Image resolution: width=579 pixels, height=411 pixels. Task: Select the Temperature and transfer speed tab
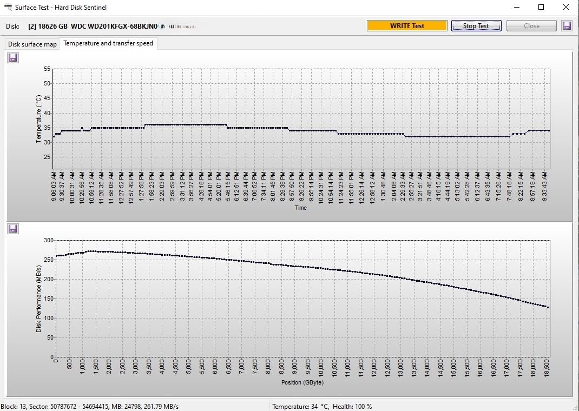[108, 43]
